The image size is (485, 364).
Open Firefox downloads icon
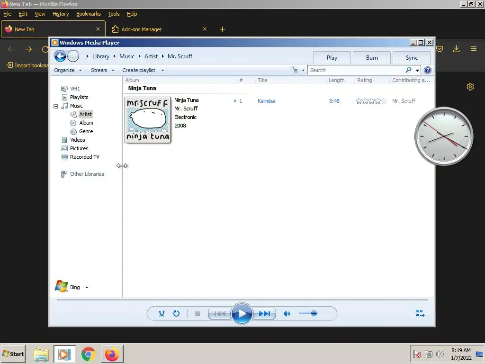click(456, 49)
